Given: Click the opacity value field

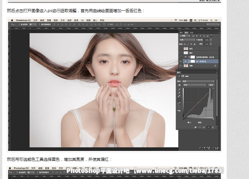Looking at the screenshot, I should (x=206, y=40).
